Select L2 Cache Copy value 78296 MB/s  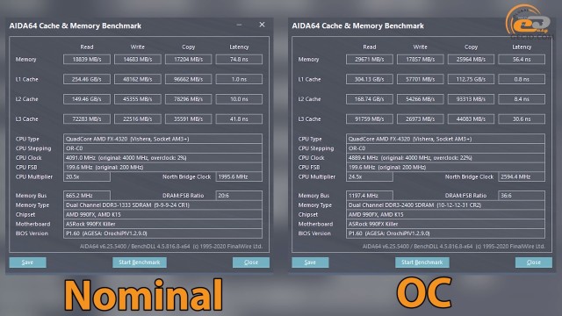[188, 99]
